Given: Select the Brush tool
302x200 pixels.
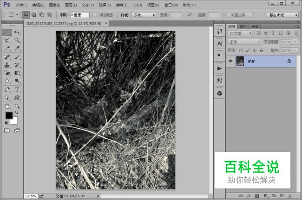Looking at the screenshot, I should coord(17,57).
